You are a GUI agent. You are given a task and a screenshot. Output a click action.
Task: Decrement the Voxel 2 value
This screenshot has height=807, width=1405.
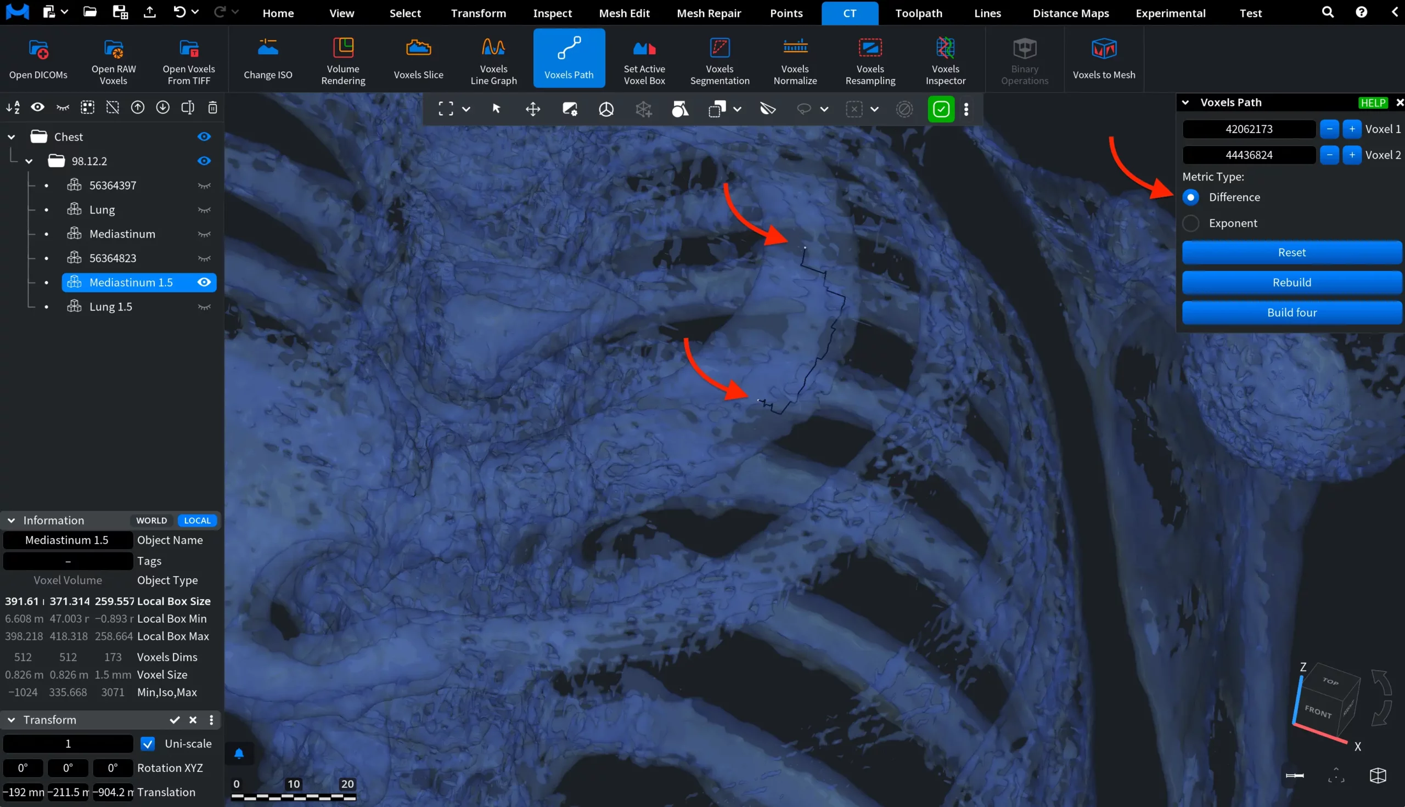tap(1329, 155)
